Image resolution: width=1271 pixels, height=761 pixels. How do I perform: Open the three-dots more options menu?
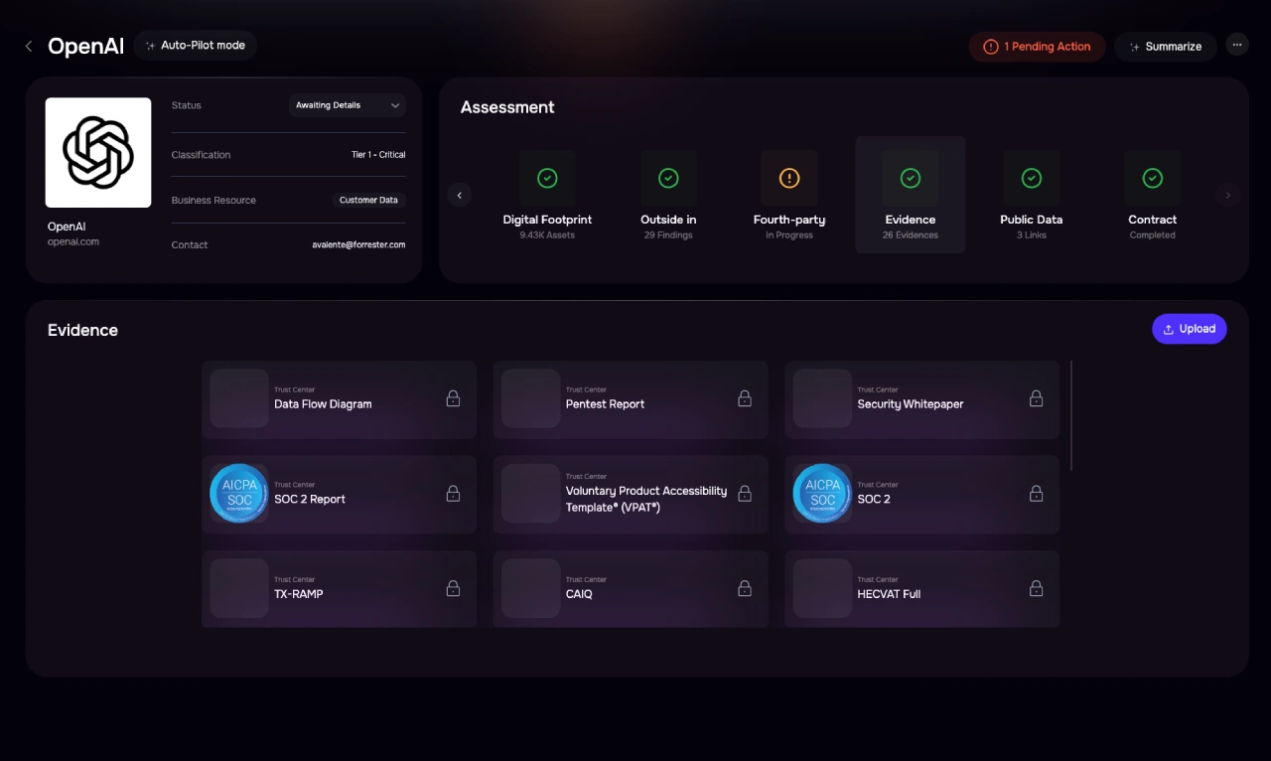1236,45
